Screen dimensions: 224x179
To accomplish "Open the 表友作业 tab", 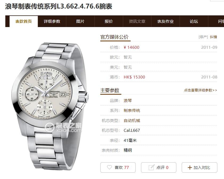I will click(165, 21).
